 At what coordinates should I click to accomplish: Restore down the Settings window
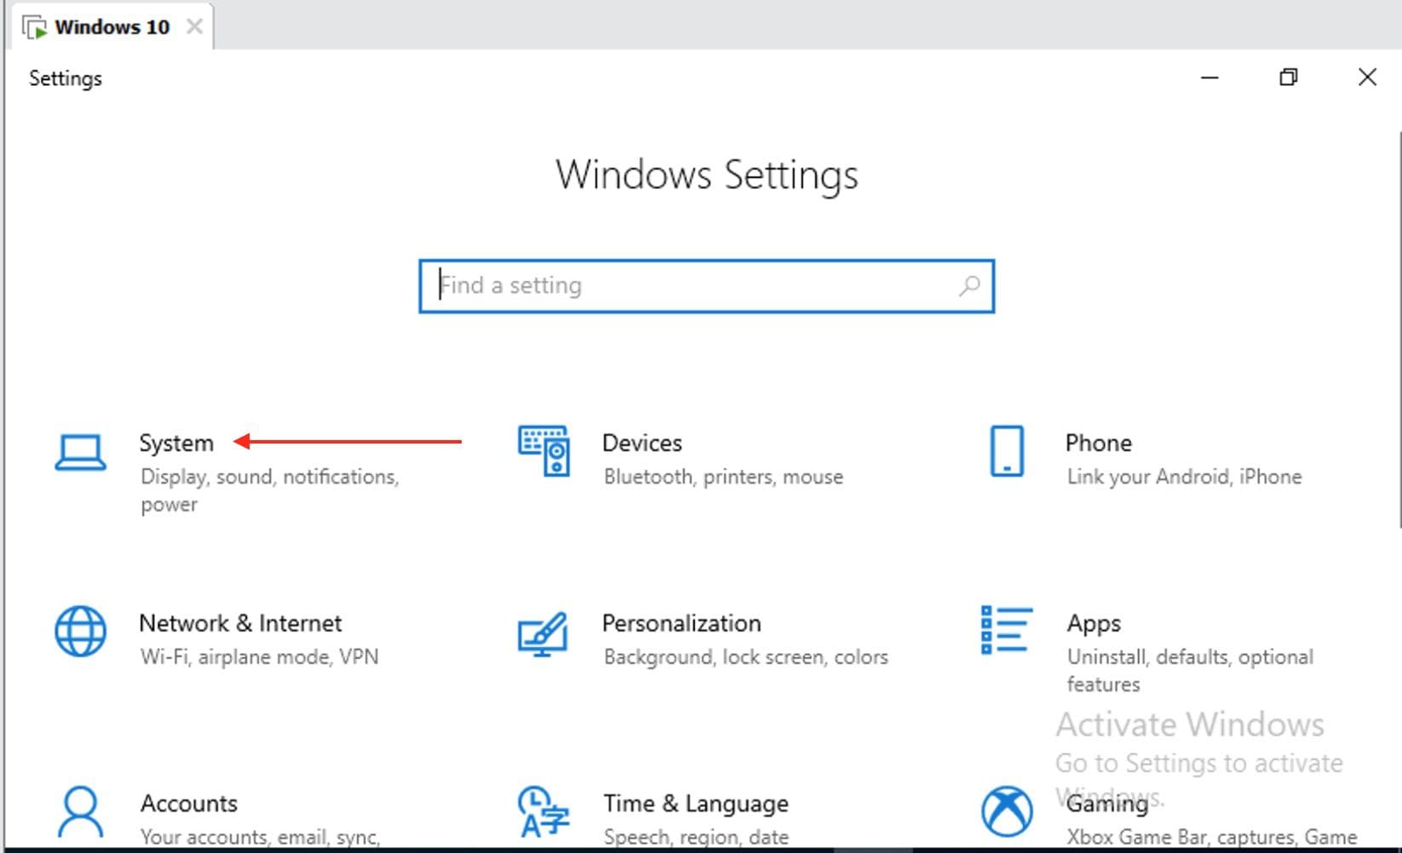1288,77
